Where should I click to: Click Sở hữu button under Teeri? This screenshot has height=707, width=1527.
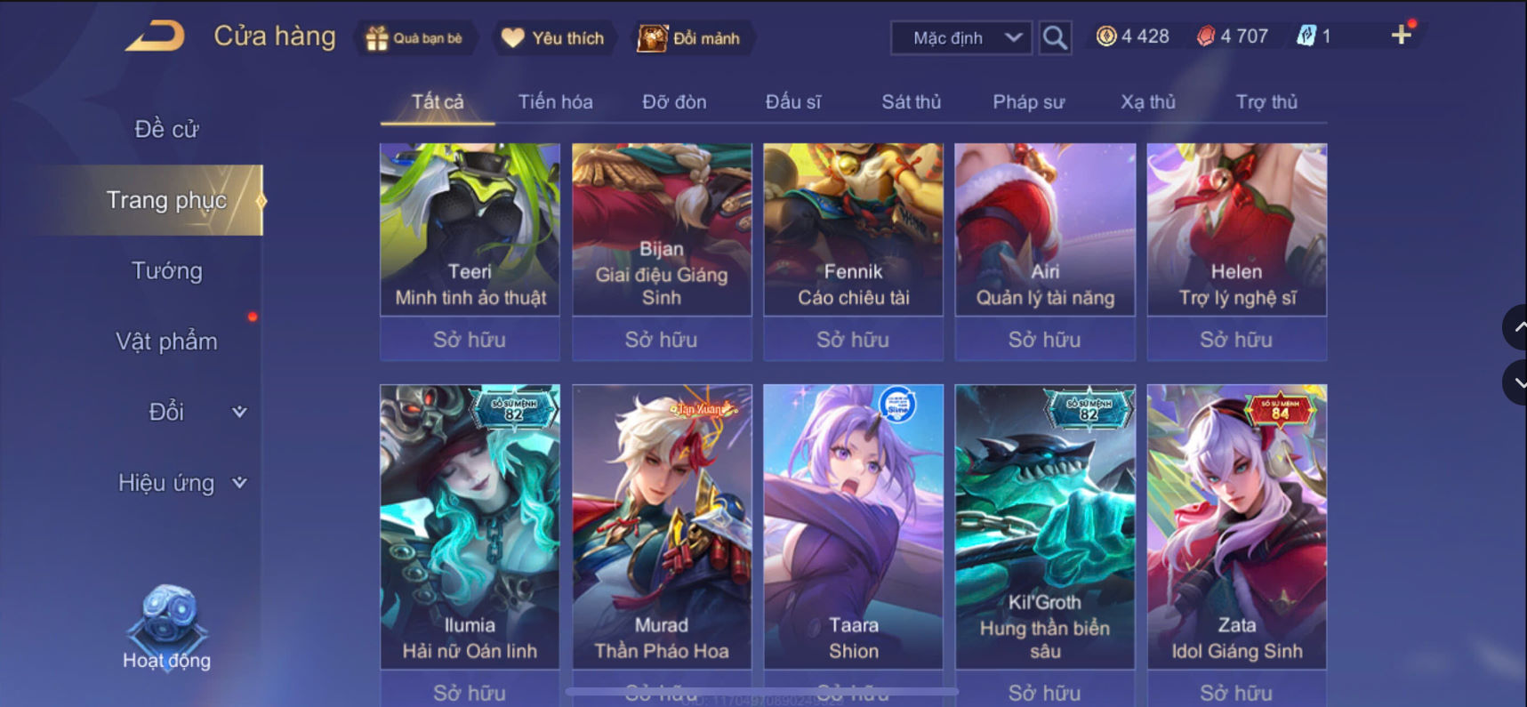coord(470,339)
